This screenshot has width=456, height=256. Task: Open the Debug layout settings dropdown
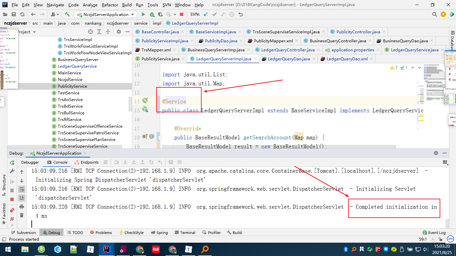[x=445, y=162]
